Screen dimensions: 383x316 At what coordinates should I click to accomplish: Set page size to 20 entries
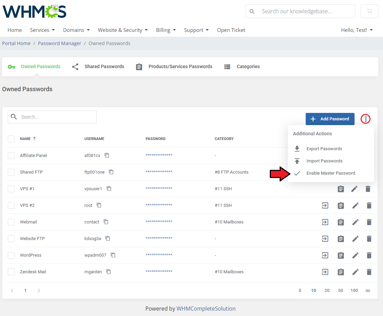point(327,290)
